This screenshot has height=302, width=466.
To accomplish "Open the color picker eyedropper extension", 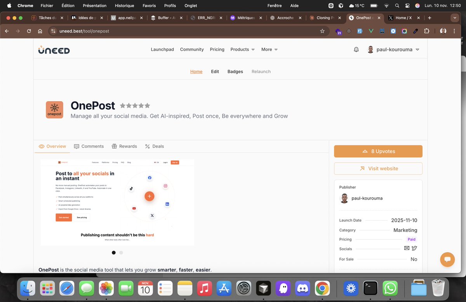I will (415, 31).
